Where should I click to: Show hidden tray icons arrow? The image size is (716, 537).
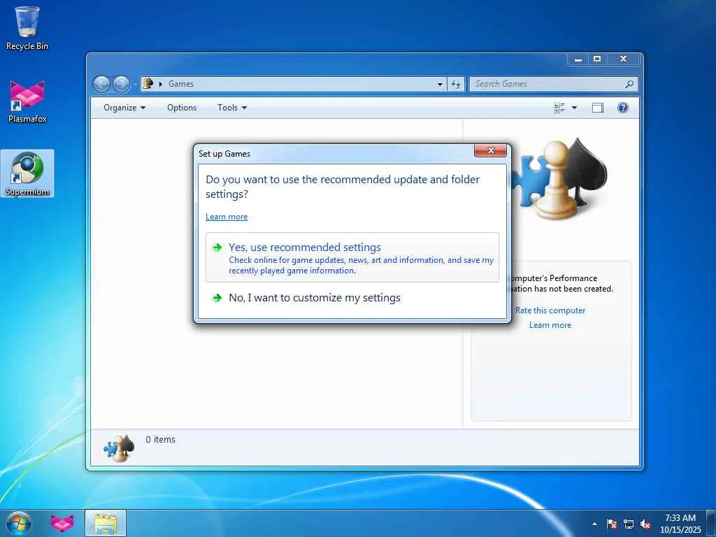pos(594,524)
